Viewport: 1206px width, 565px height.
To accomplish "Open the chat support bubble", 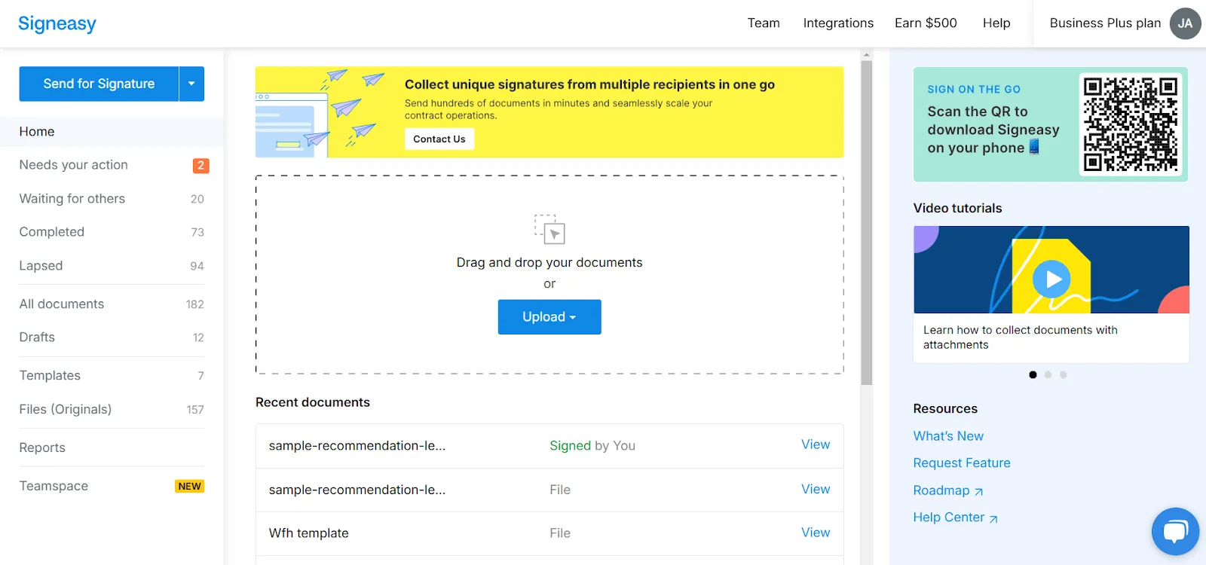I will point(1175,531).
